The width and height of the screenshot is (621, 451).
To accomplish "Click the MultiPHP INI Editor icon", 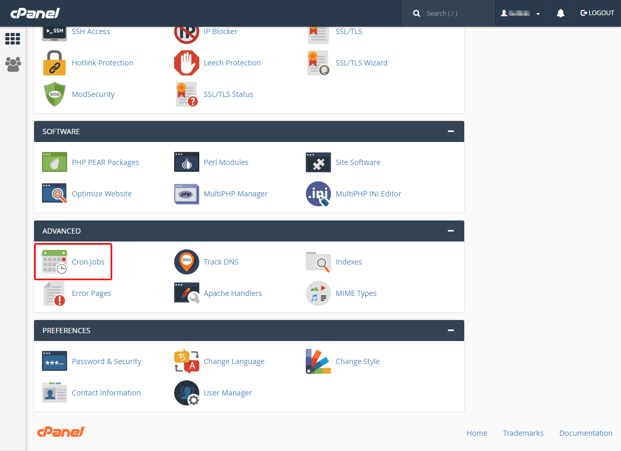I will point(318,194).
